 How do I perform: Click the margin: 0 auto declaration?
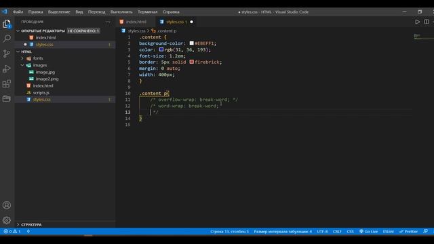tap(160, 68)
